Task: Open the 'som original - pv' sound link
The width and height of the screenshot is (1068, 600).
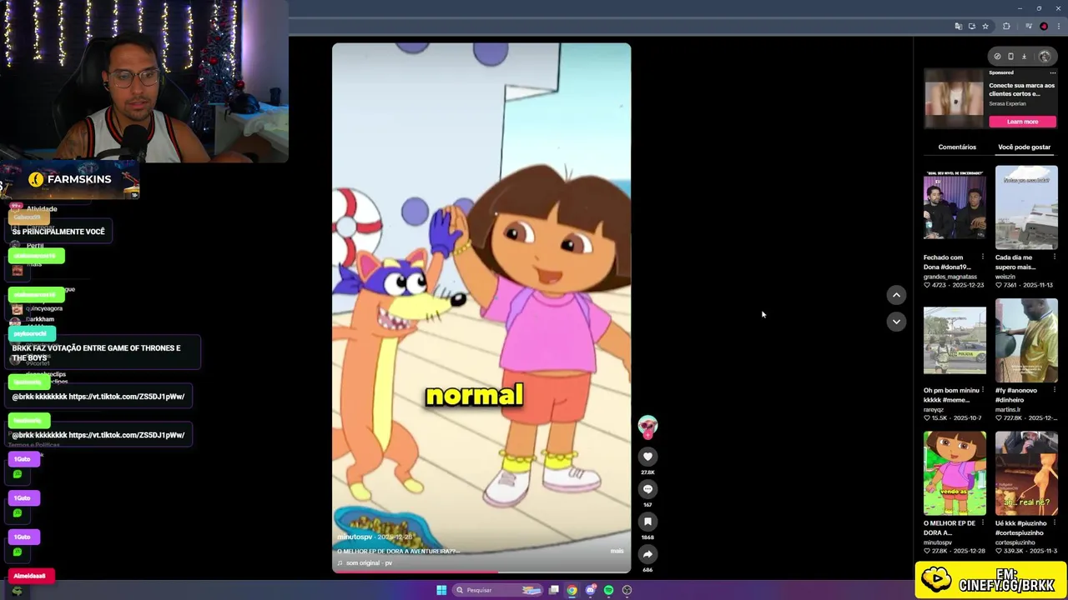Action: click(369, 562)
